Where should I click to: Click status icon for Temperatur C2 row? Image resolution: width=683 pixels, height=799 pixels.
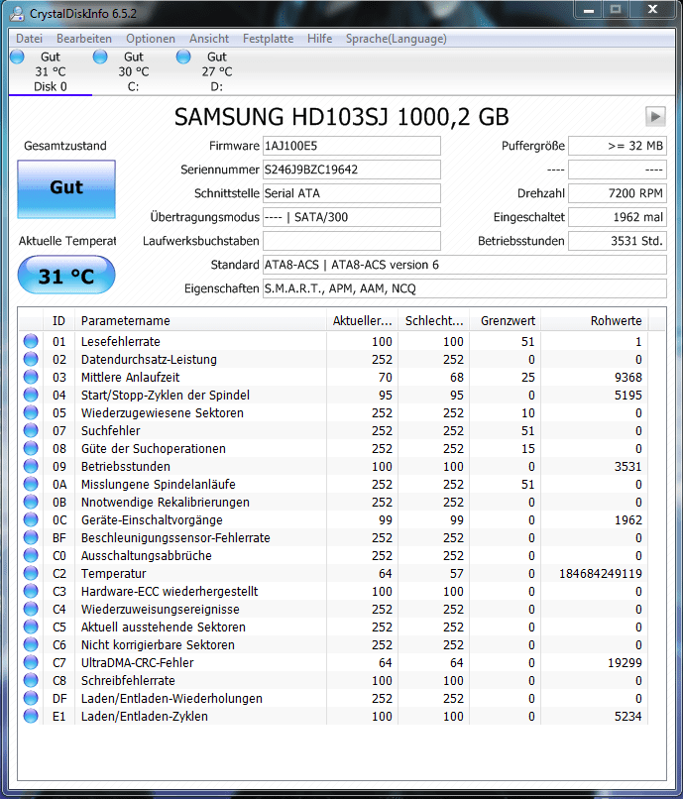[31, 573]
